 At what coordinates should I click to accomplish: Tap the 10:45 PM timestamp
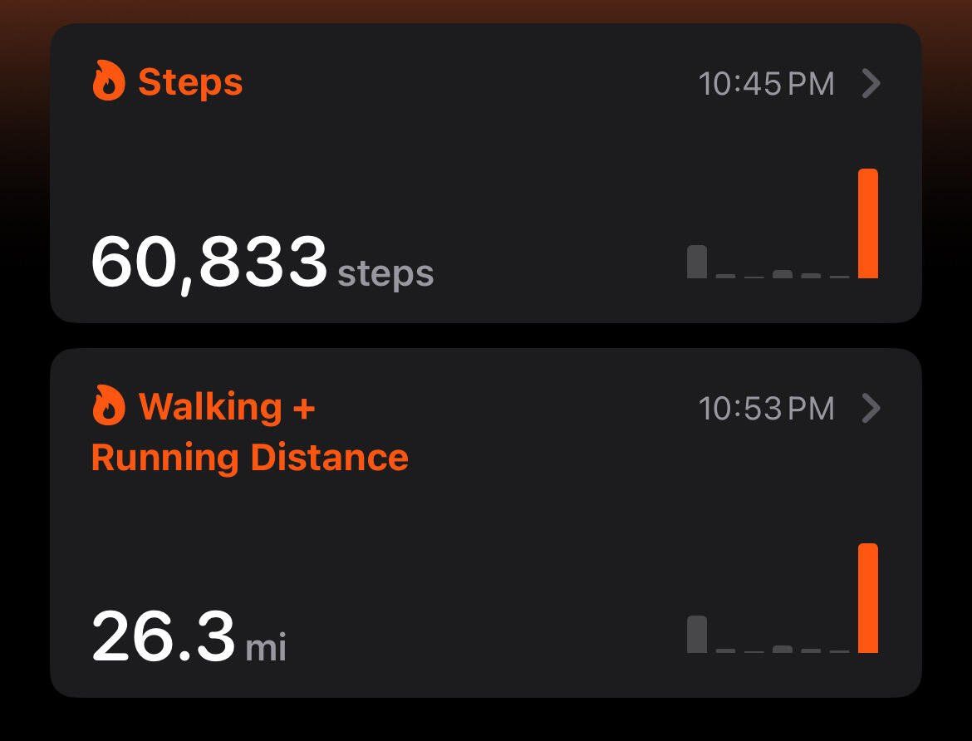(x=766, y=84)
